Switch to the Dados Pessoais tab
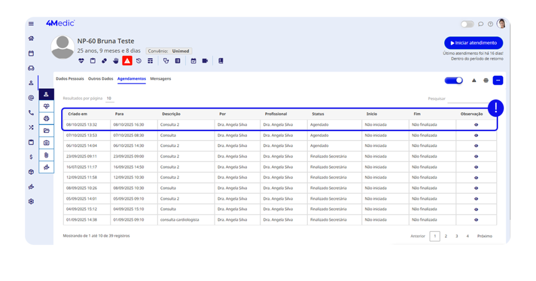 (70, 79)
